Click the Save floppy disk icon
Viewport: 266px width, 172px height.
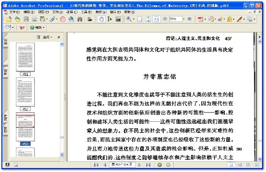tap(26, 19)
